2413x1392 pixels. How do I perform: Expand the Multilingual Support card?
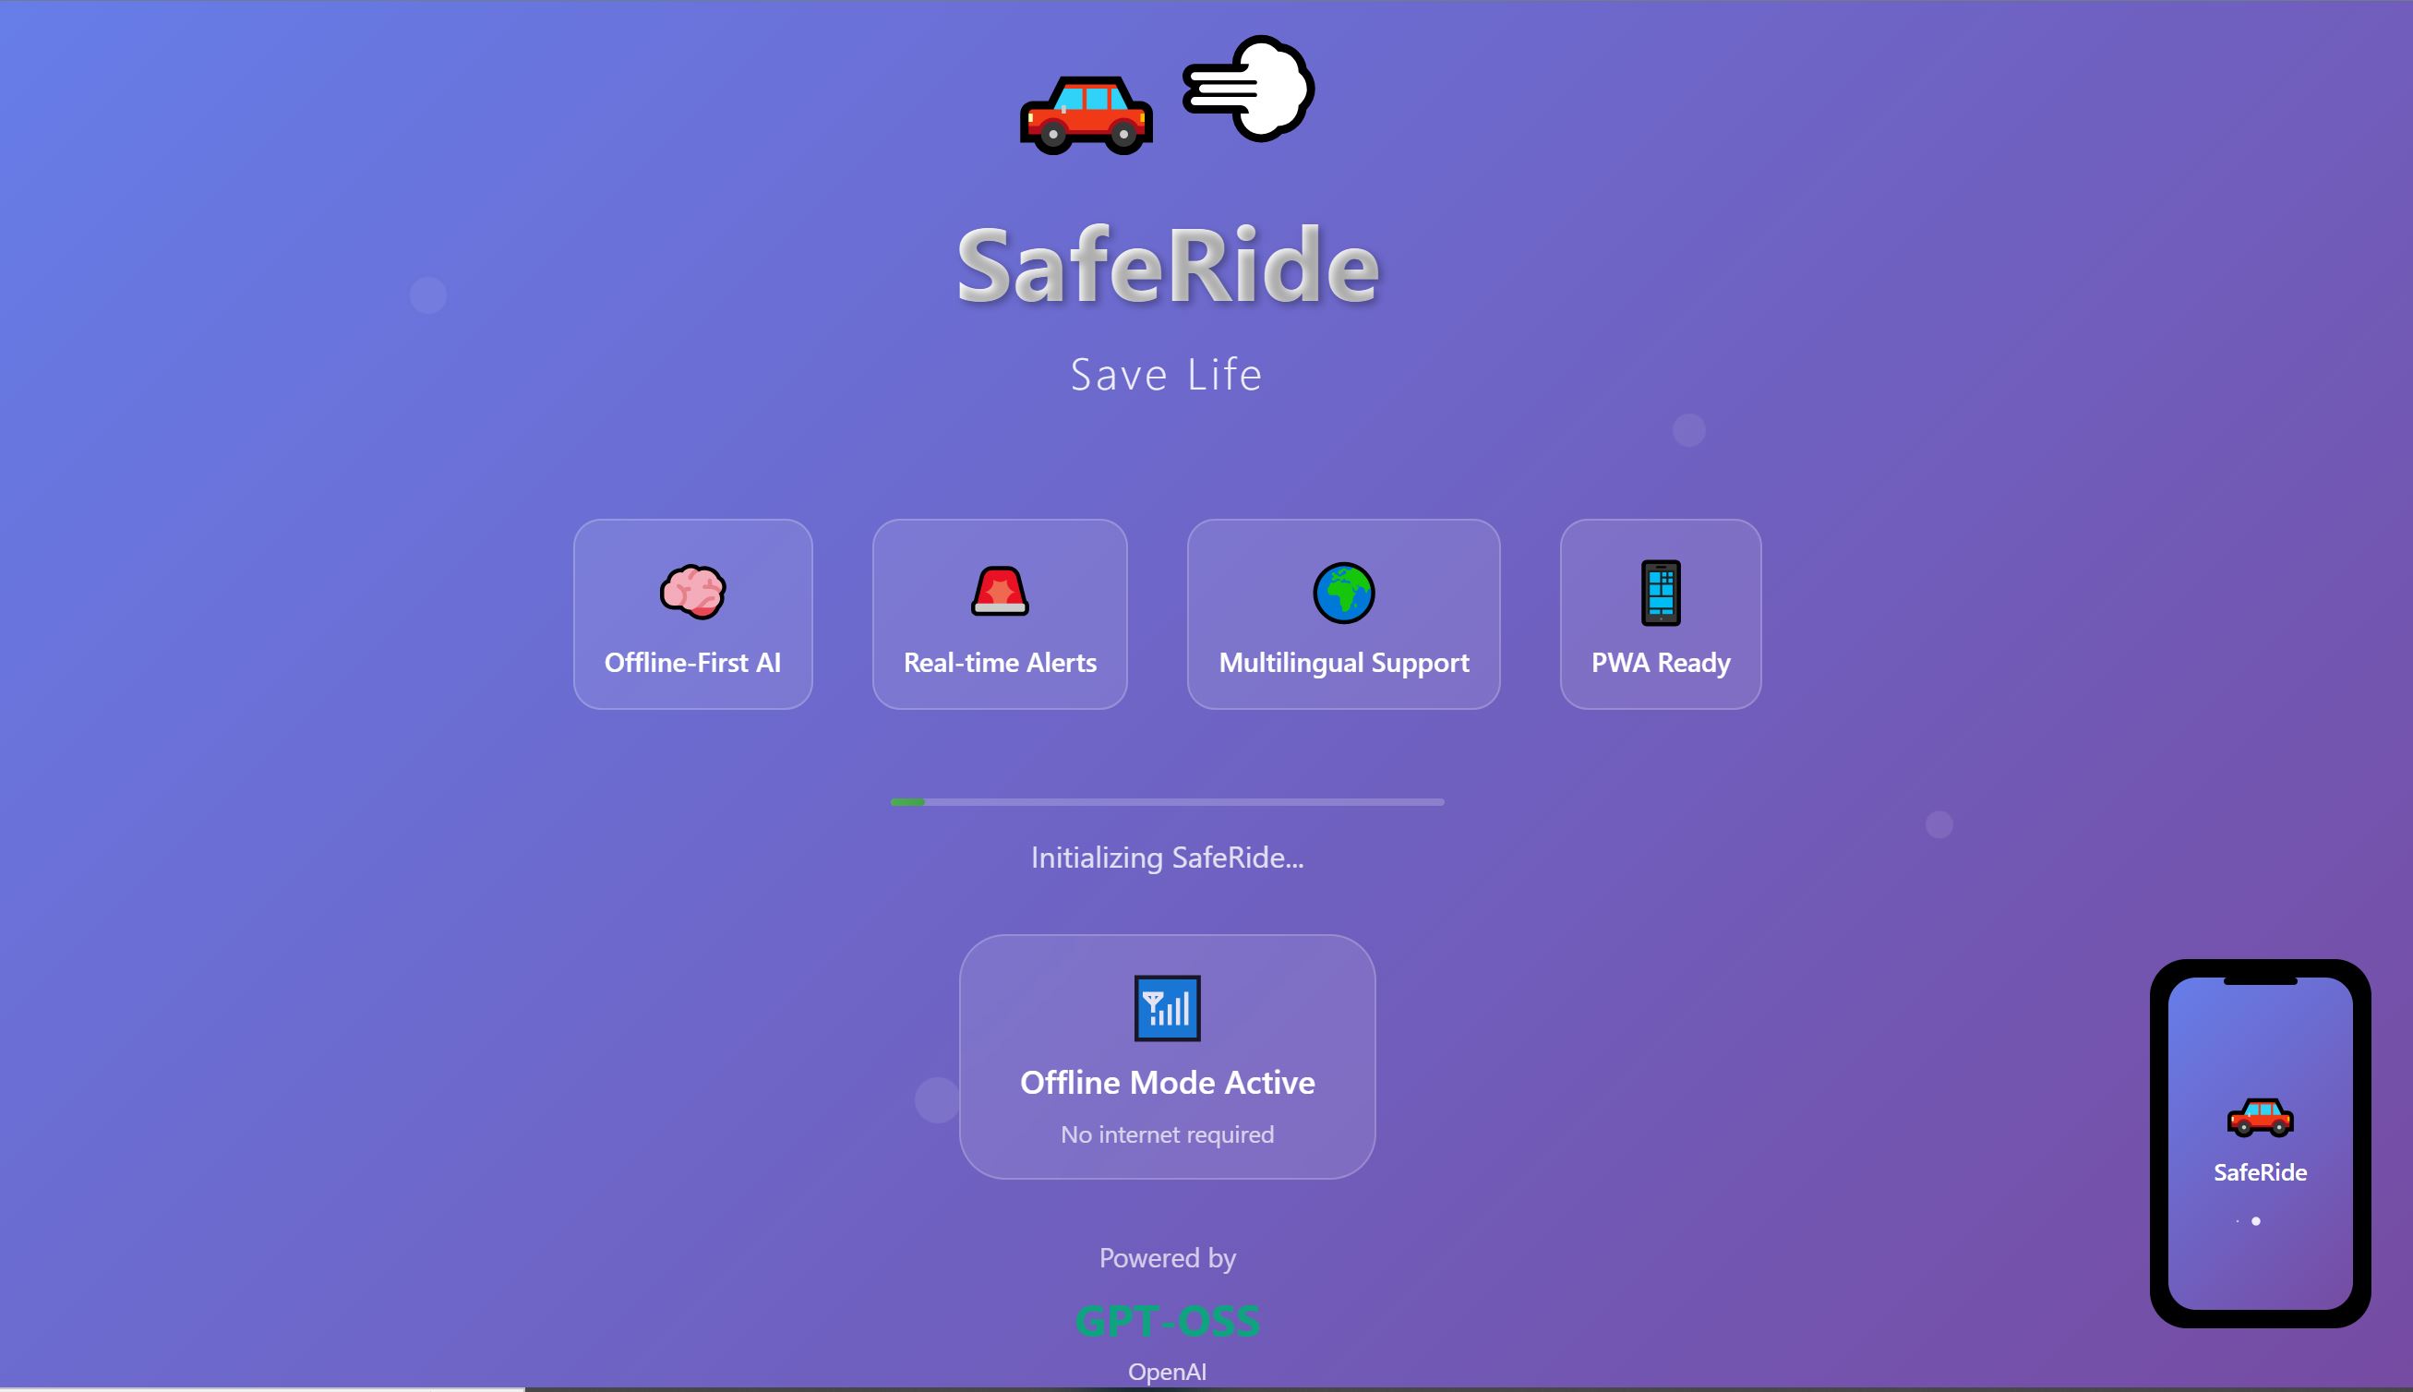pyautogui.click(x=1342, y=613)
